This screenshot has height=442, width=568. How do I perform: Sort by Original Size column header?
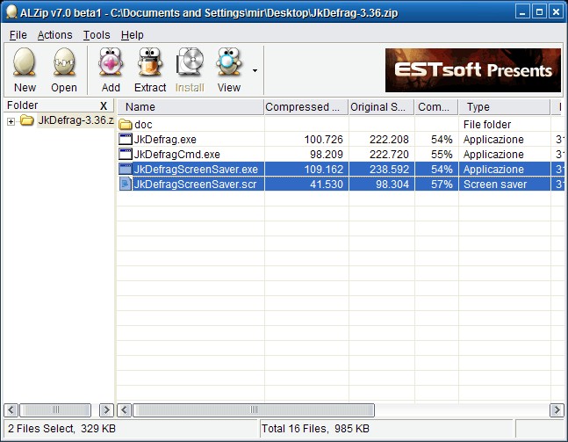381,107
